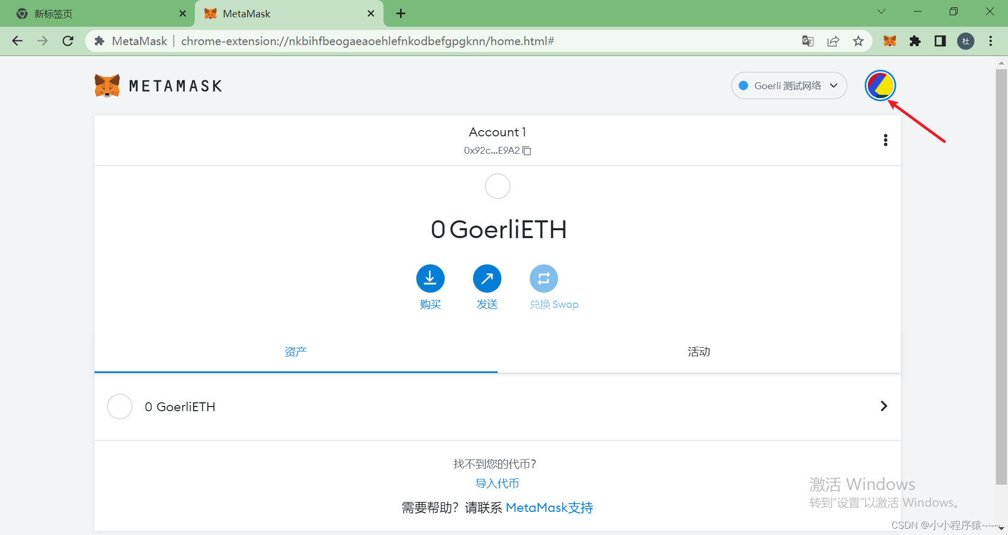The image size is (1008, 535).
Task: Open the tab search dropdown arrow
Action: coord(881,12)
